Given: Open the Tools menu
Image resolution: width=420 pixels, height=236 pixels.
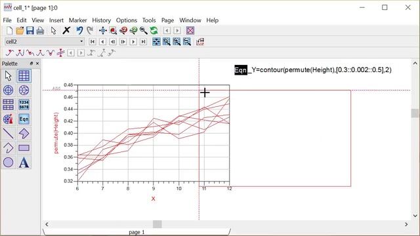Looking at the screenshot, I should (x=149, y=20).
